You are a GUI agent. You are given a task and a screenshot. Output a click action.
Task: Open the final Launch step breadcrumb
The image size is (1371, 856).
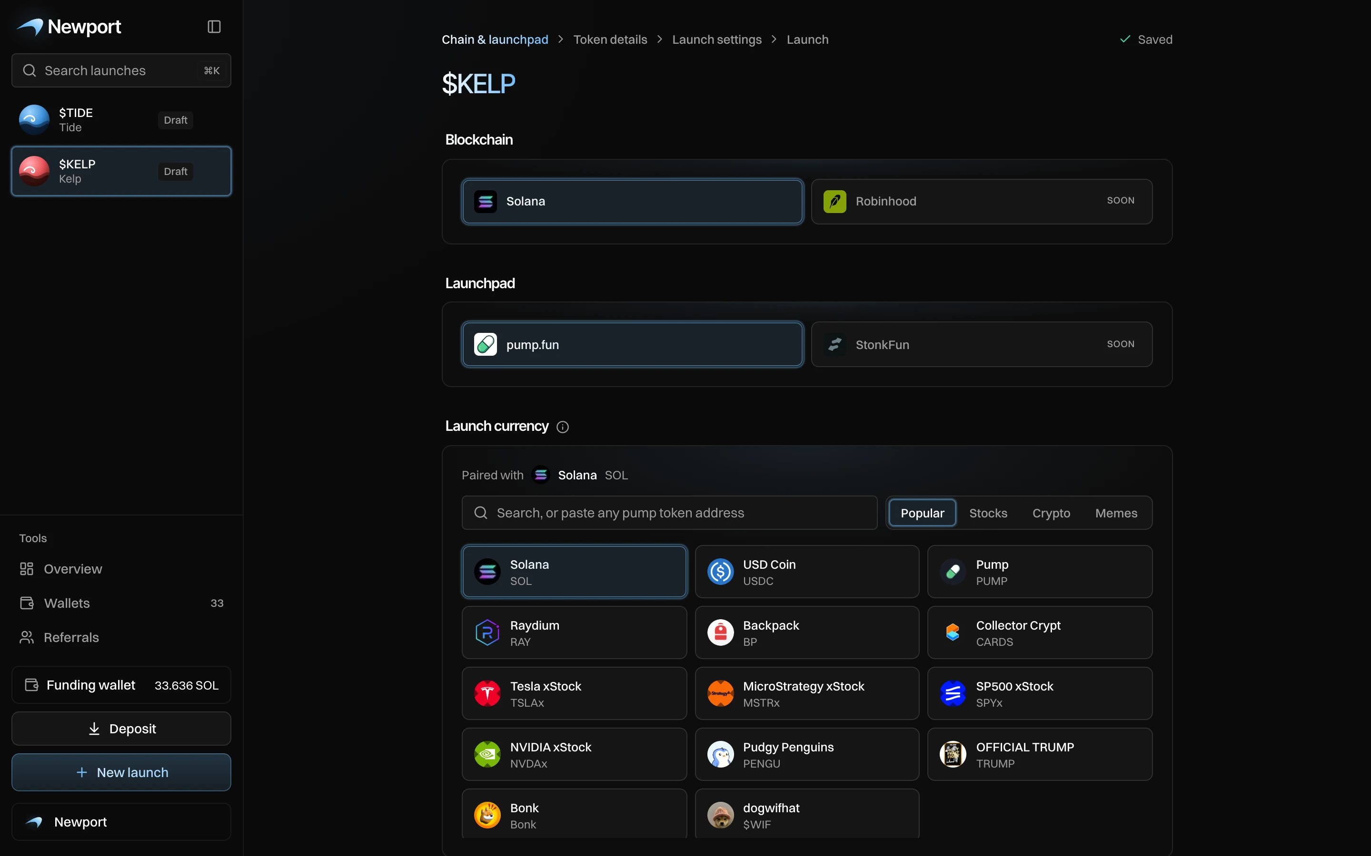tap(807, 39)
